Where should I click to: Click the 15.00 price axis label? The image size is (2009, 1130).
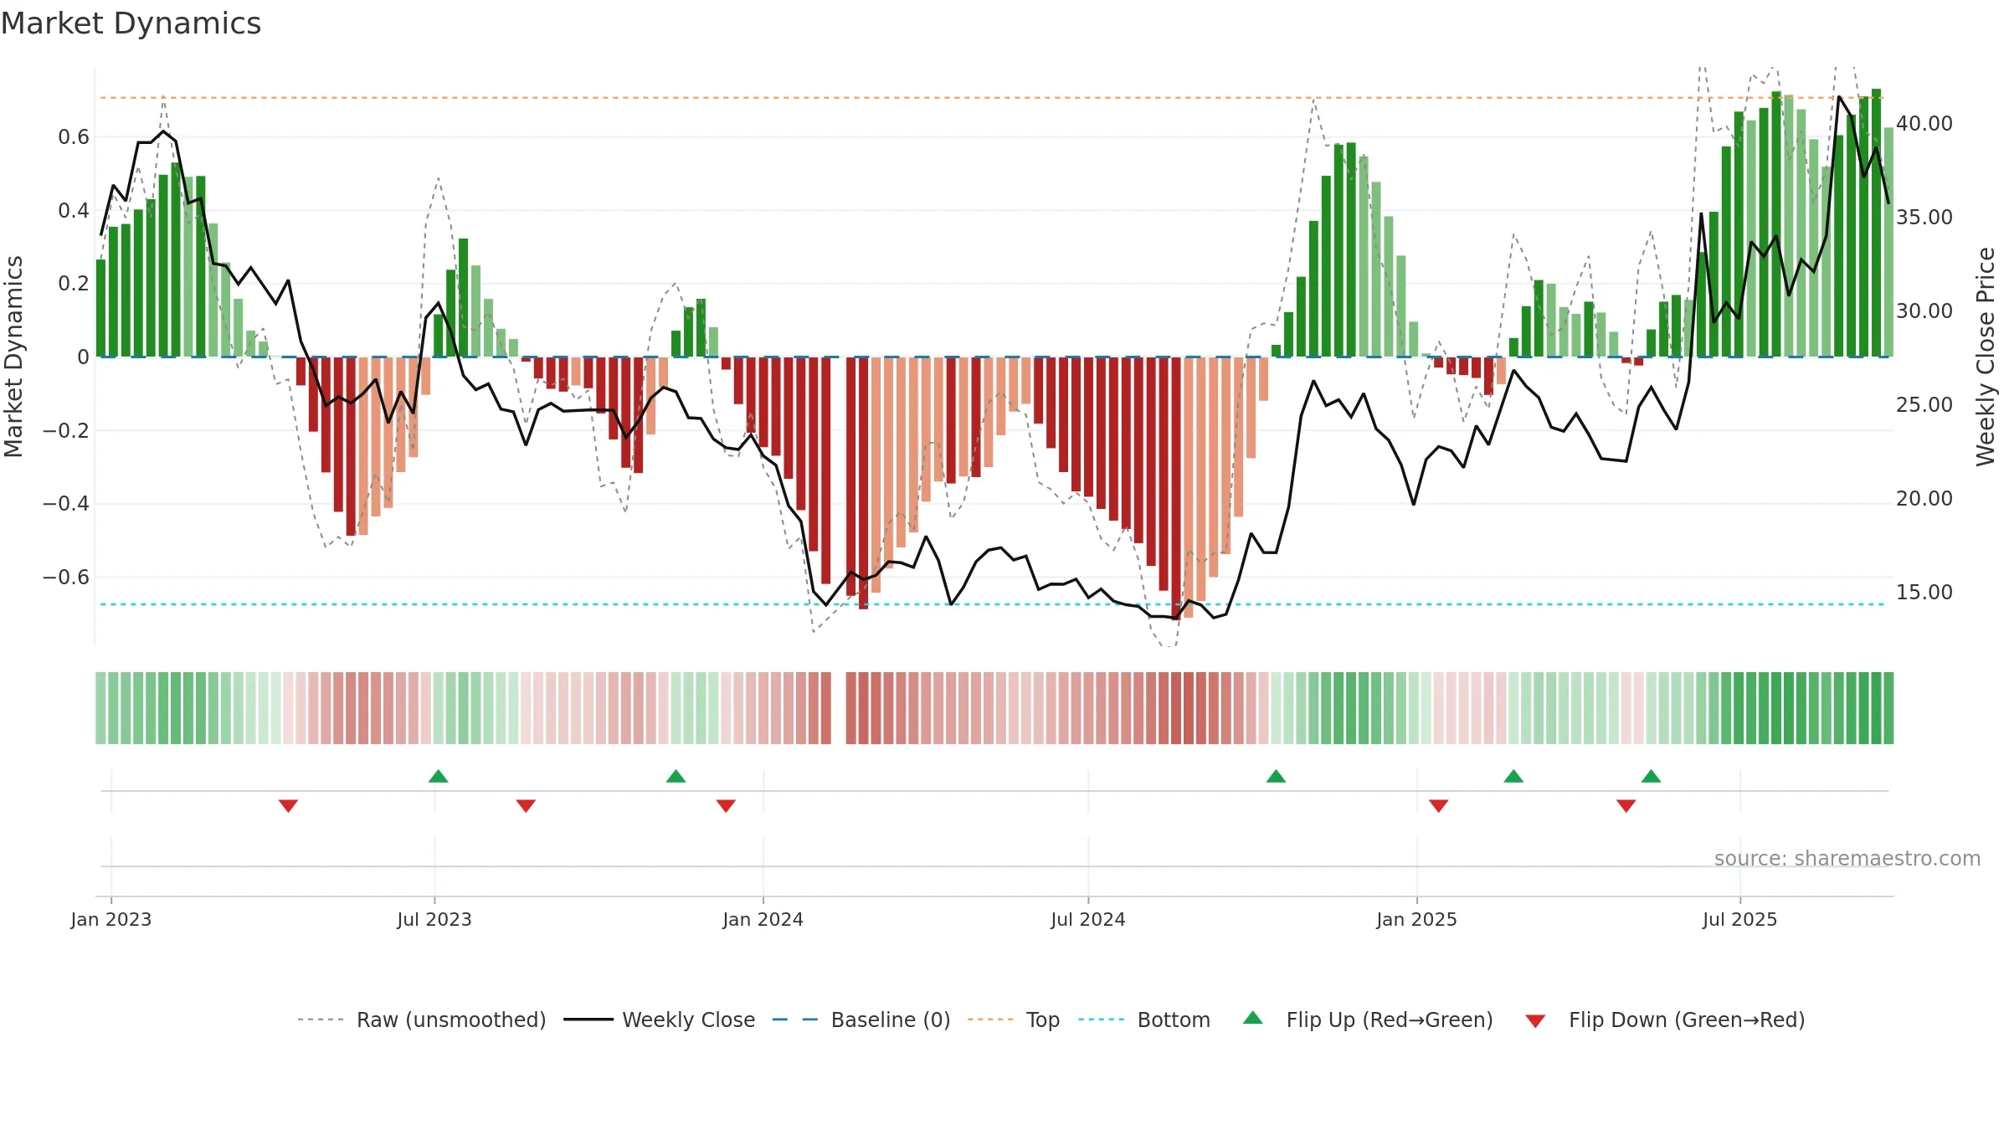1924,592
